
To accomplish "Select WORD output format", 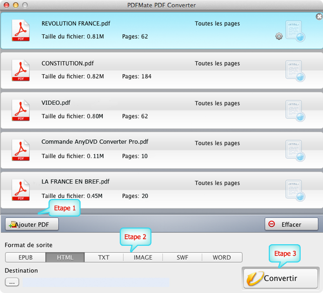I will tap(222, 257).
